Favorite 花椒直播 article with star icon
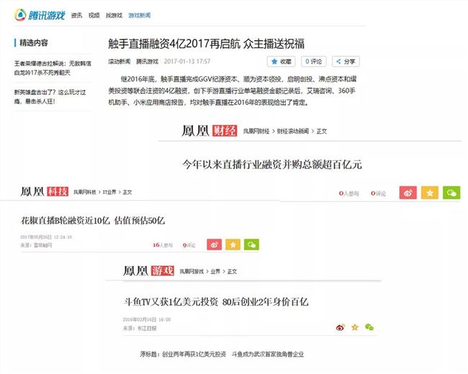Screen dimensions: 468x374 coord(233,245)
